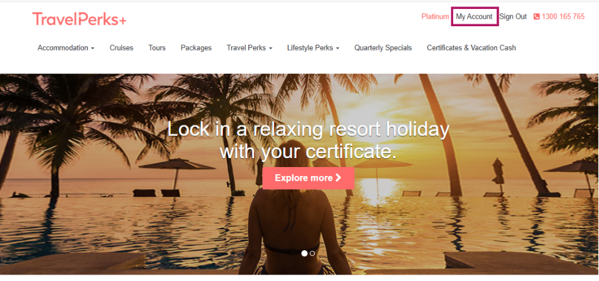Click the Explore more button

308,178
